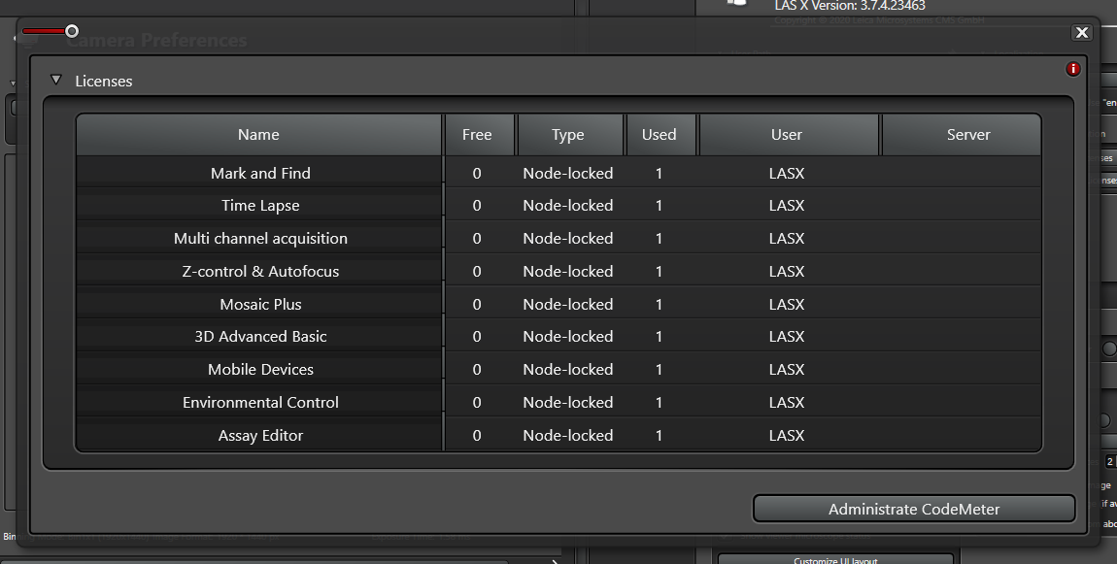Click the Free column header
Image resolution: width=1117 pixels, height=564 pixels.
pos(477,135)
